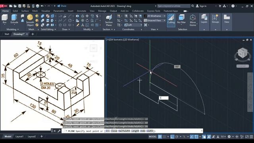Open the Unsaved View dropdown
This screenshot has height=143, width=254.
tap(155, 20)
